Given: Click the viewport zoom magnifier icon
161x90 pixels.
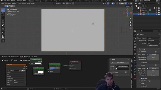Looking at the screenshot, I should pos(130,19).
